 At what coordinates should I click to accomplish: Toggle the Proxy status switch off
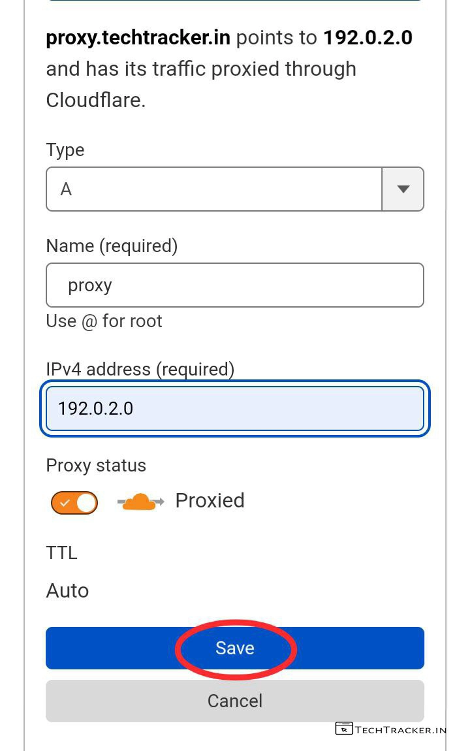(74, 503)
